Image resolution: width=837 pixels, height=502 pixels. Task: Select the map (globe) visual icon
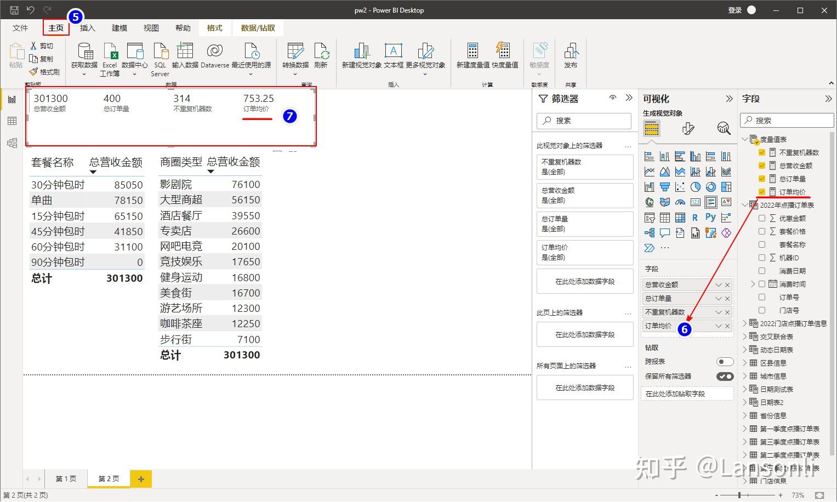click(x=650, y=202)
